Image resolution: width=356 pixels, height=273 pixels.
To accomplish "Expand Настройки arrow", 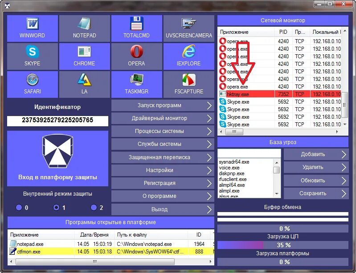I will click(209, 170).
